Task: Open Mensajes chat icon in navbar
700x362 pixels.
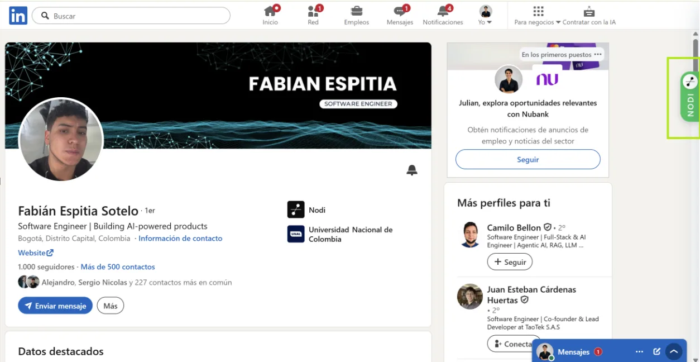Action: tap(400, 15)
